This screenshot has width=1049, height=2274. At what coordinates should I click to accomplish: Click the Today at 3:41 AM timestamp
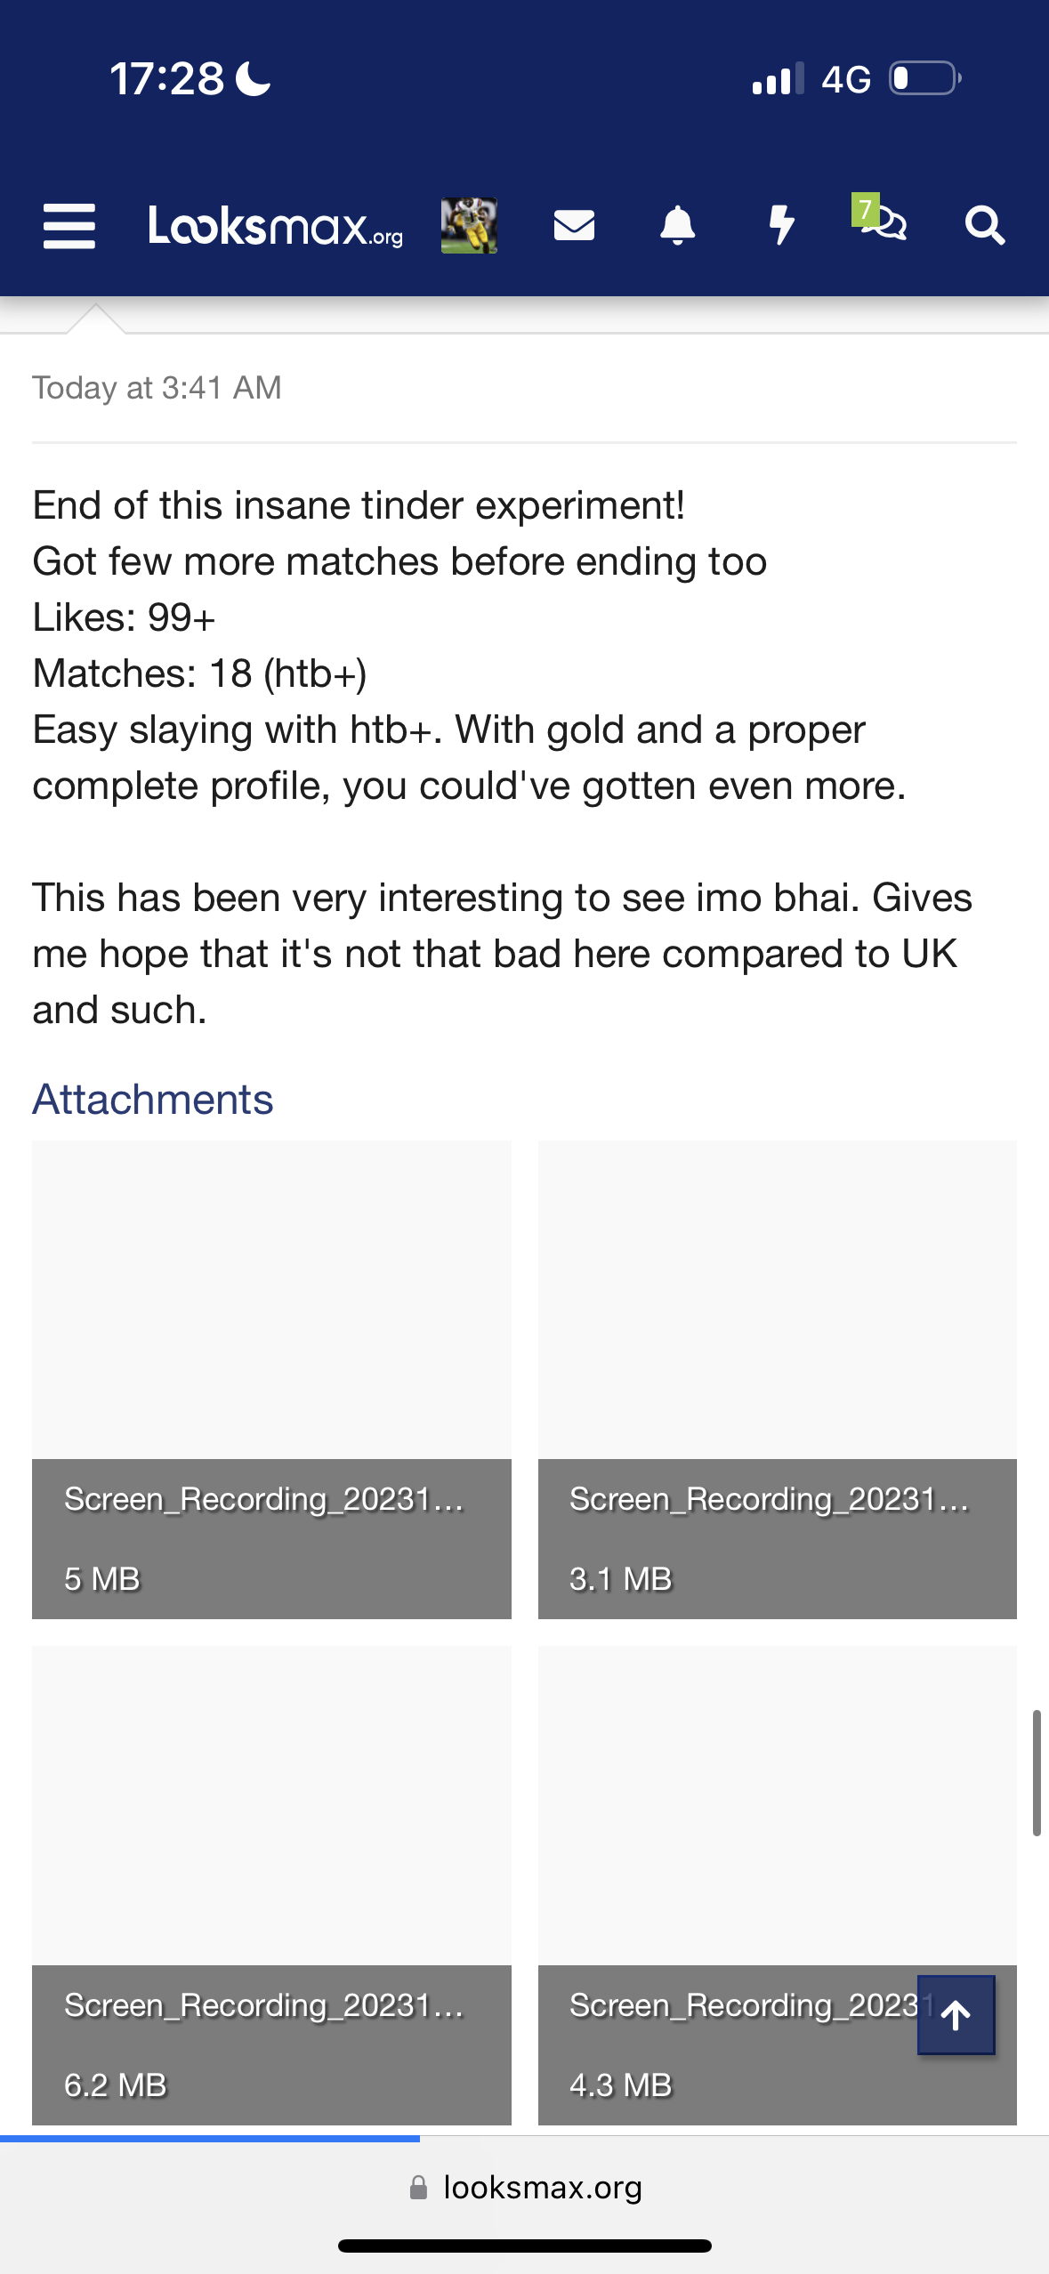click(157, 388)
